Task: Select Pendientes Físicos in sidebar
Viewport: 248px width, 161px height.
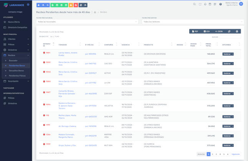Action: coord(18,76)
